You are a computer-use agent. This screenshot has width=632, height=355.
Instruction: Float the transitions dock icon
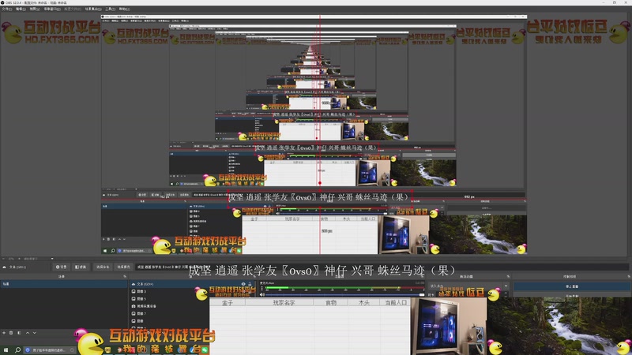[508, 277]
